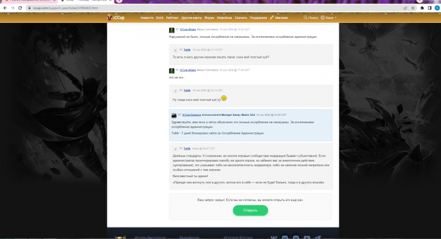Close the iCCup browser tab

(x=110, y=1)
